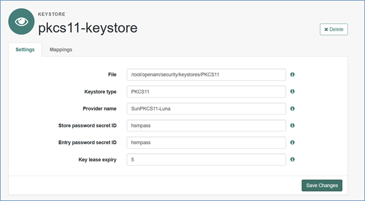Click the keystore eye icon
The height and width of the screenshot is (201, 365).
coord(21,21)
